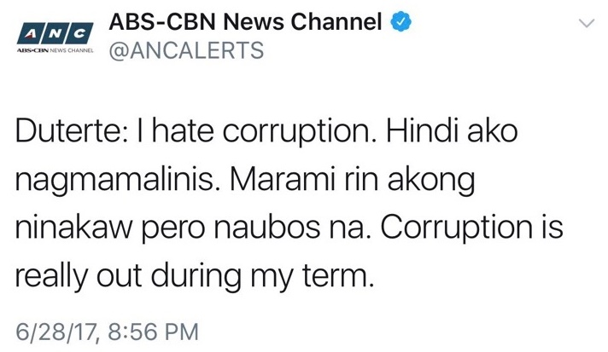Click the @ANCALERTS handle
This screenshot has height=352, width=608.
pos(186,50)
